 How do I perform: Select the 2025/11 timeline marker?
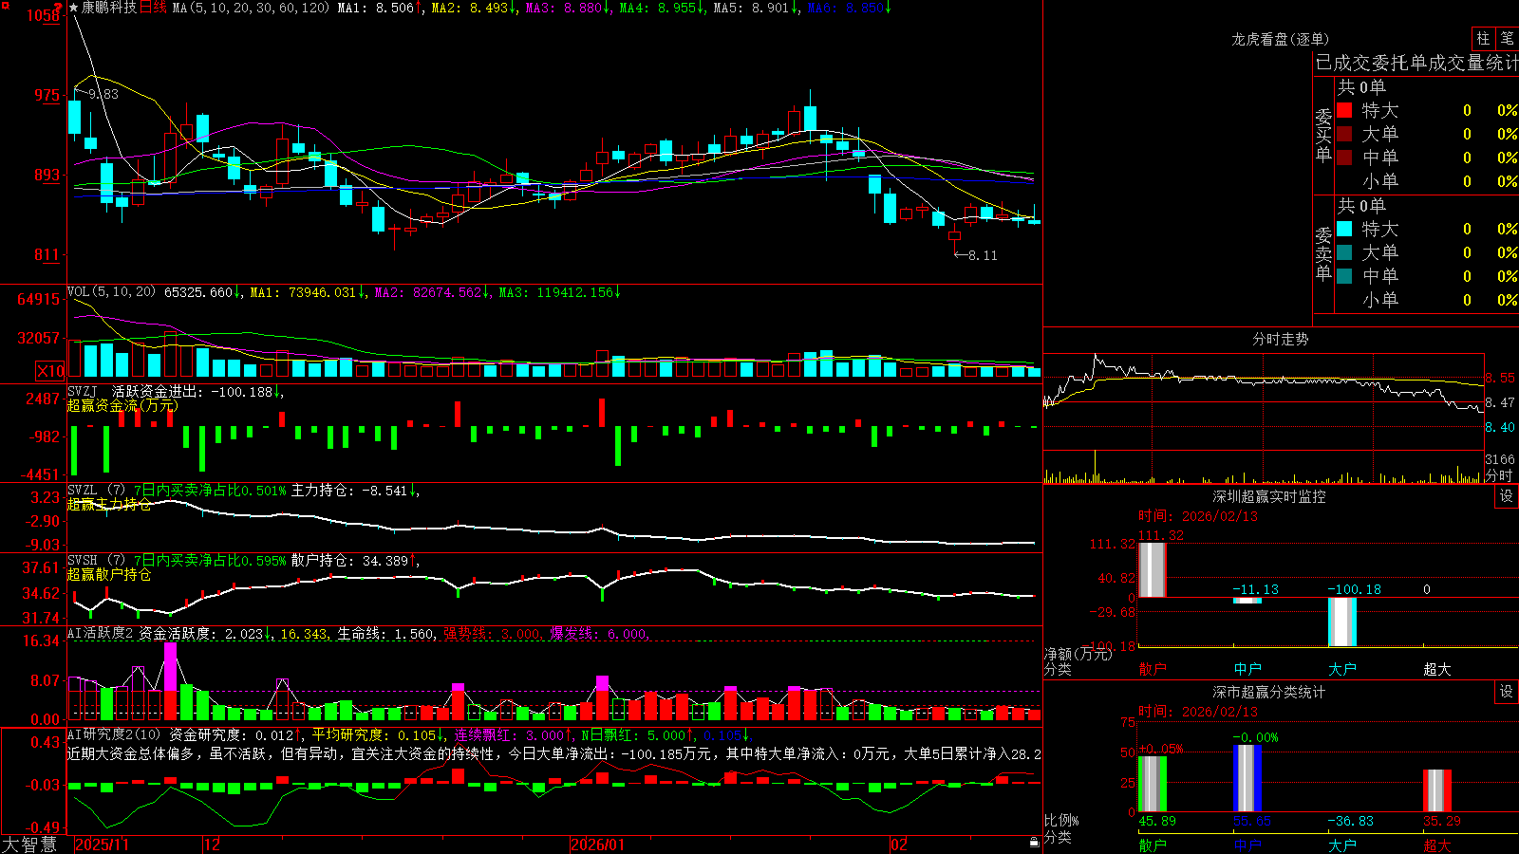102,845
